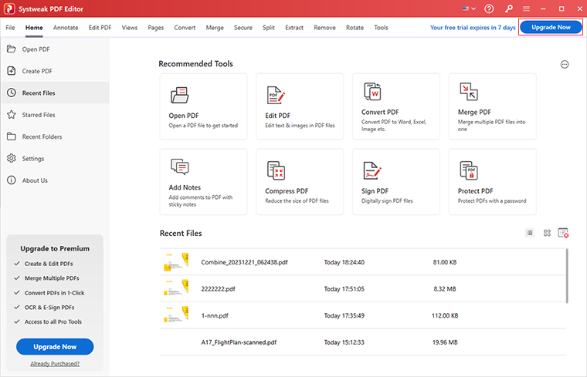Screen dimensions: 587x377
Task: Click the Recent Folders folder icon
Action: pos(12,136)
